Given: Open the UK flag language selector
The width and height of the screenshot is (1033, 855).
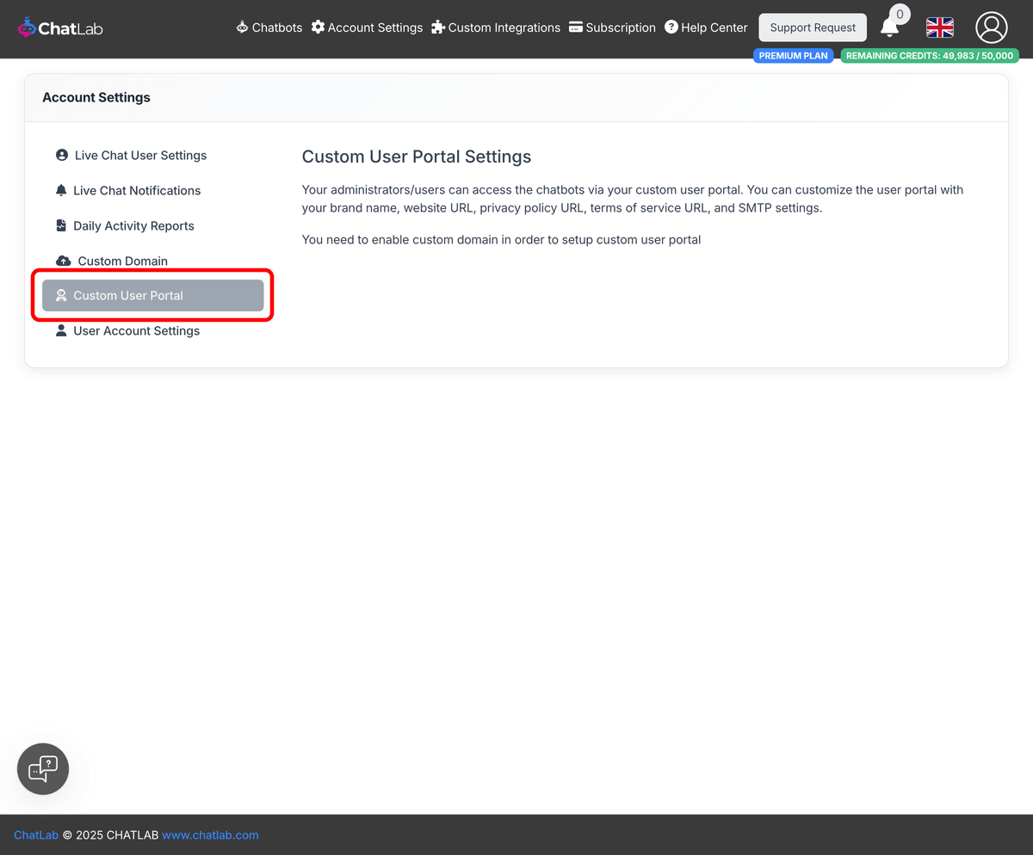Looking at the screenshot, I should coord(939,28).
